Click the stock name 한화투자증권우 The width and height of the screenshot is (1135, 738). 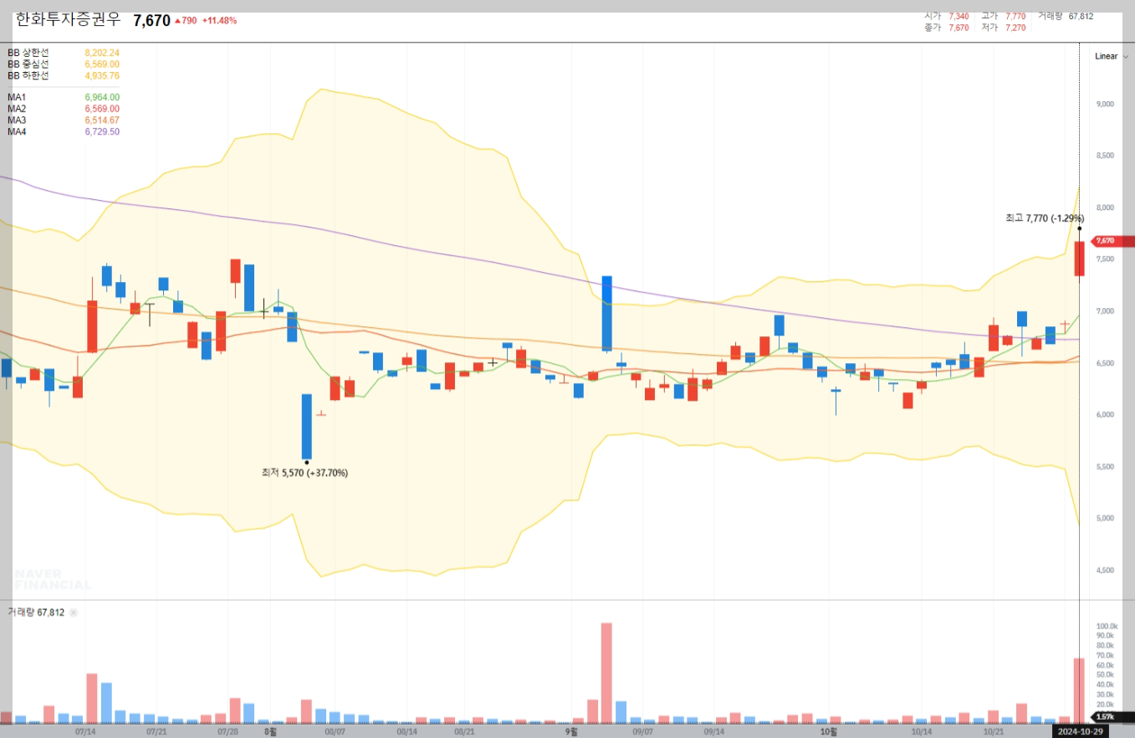point(68,18)
